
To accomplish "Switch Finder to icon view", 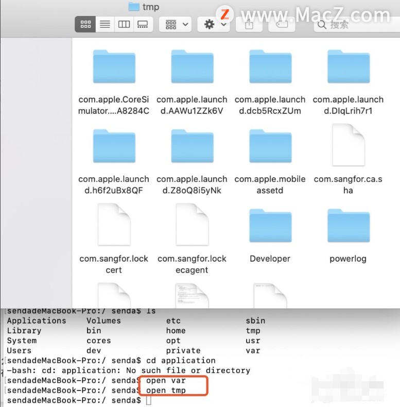I will (85, 24).
